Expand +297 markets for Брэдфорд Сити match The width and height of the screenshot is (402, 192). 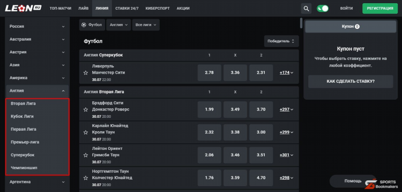(x=286, y=109)
